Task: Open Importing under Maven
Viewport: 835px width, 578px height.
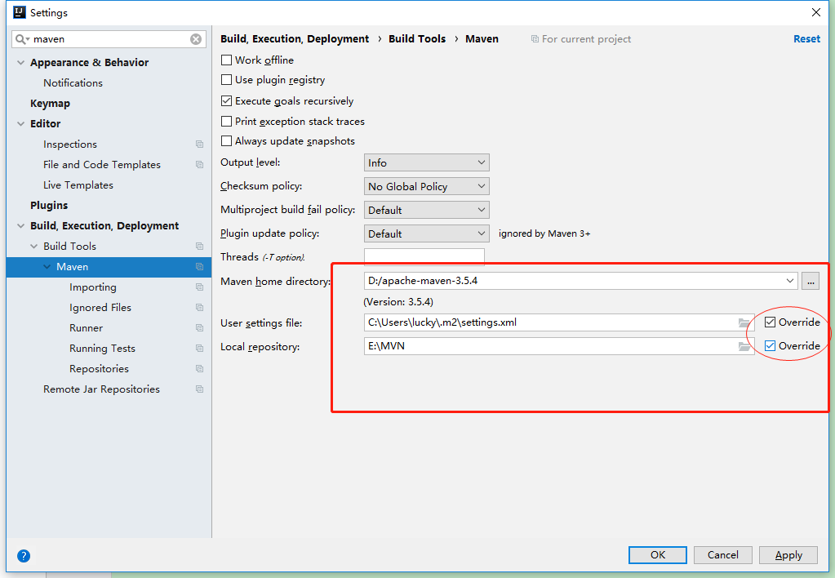Action: (93, 287)
